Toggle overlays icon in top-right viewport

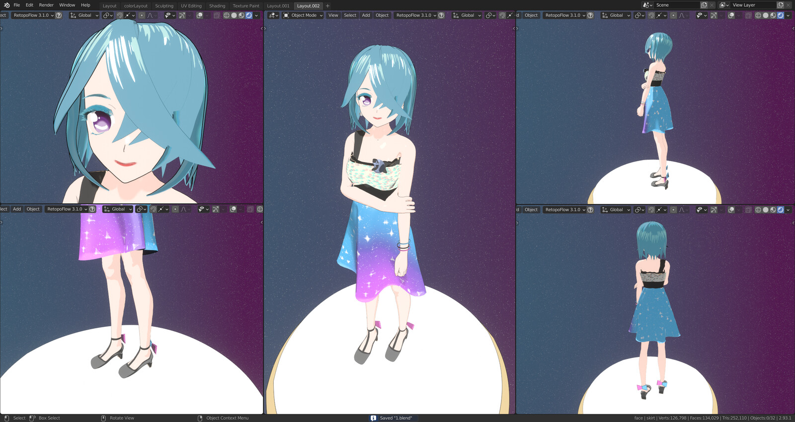pyautogui.click(x=731, y=15)
